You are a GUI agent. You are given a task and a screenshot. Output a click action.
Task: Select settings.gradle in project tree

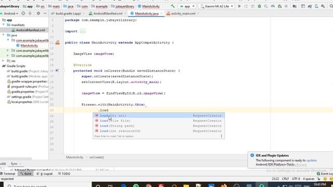tap(21, 97)
